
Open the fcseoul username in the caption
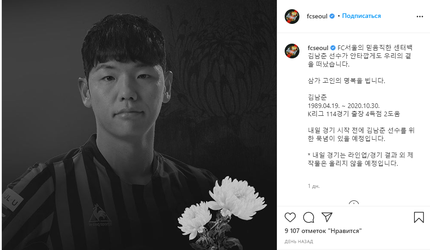pos(318,48)
